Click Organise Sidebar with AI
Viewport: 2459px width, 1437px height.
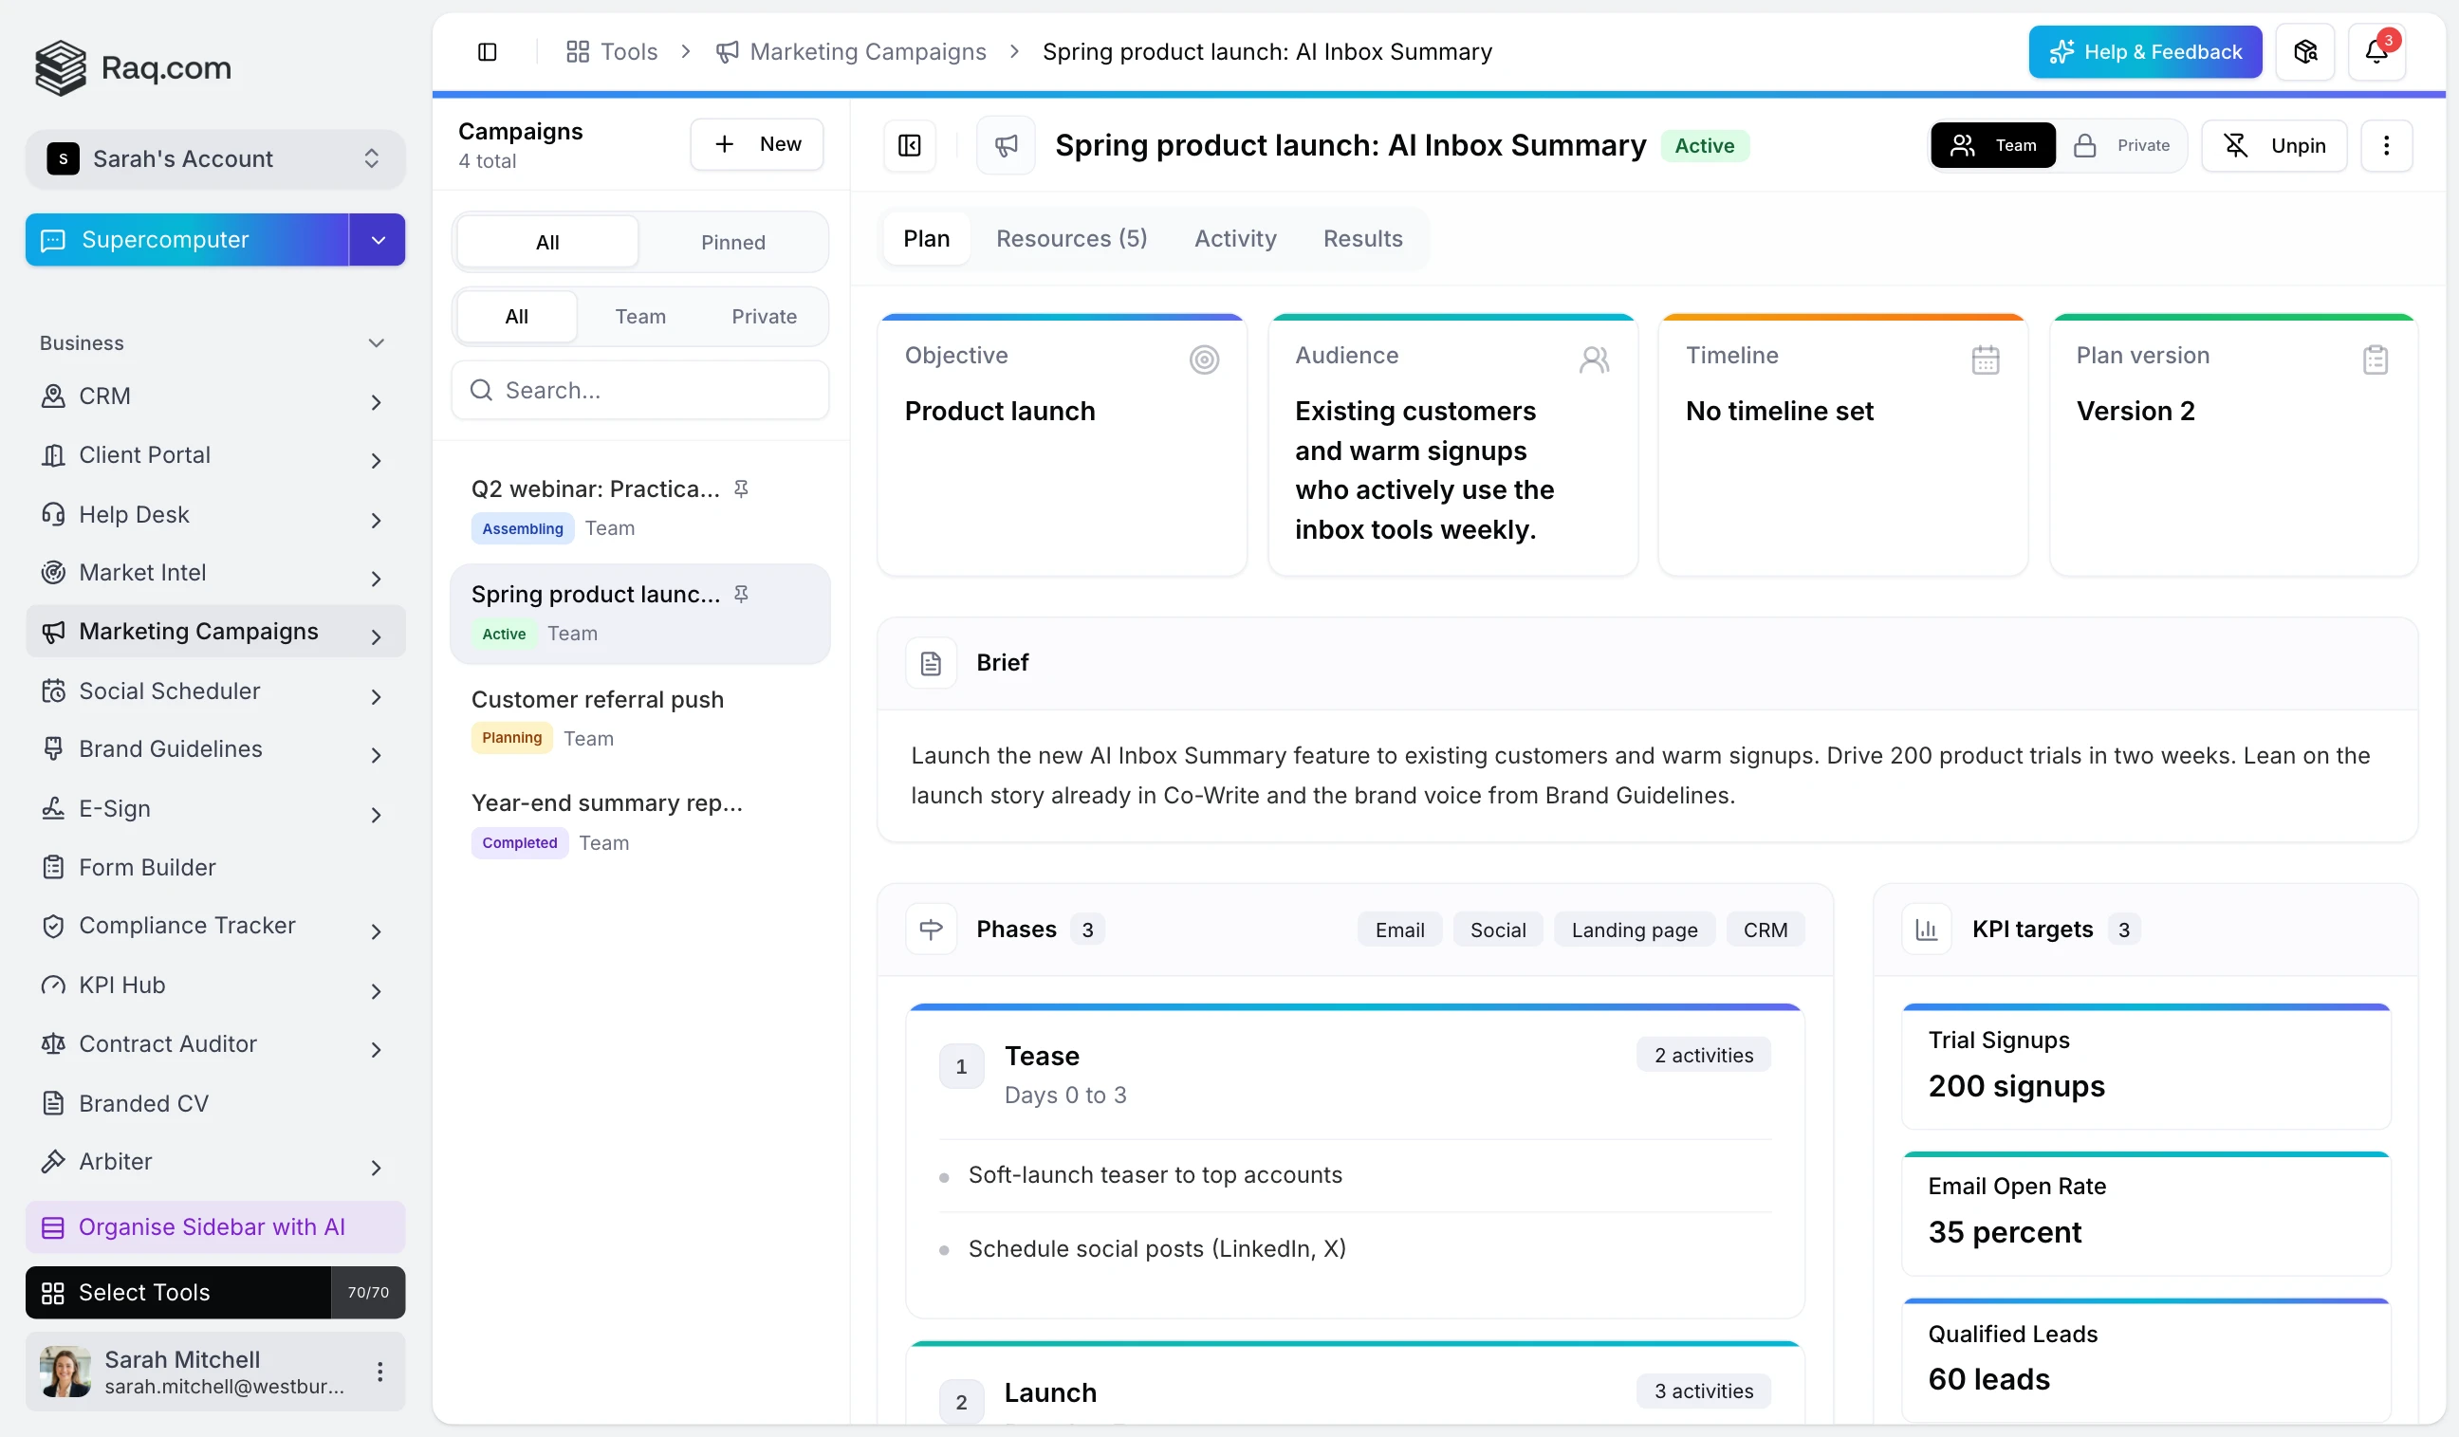tap(214, 1227)
